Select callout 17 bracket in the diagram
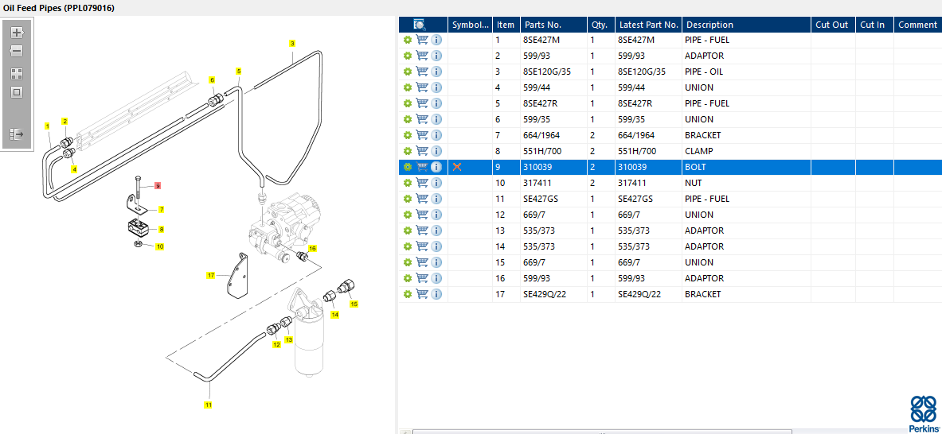 211,275
